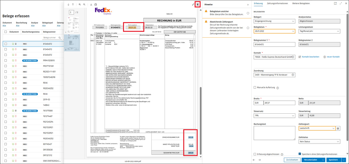Toggle recognized field highlighting icon in viewer
Image resolution: width=349 pixels, height=164 pixels.
click(x=197, y=4)
